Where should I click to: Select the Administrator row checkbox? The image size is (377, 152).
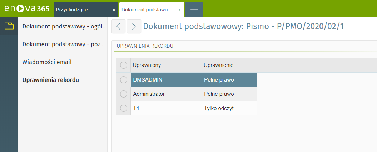[124, 94]
